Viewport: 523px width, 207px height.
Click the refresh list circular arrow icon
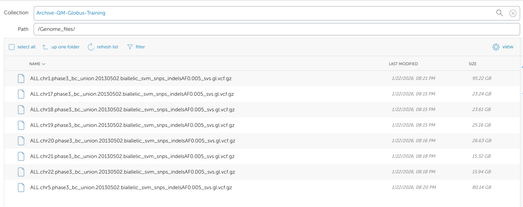pos(91,47)
